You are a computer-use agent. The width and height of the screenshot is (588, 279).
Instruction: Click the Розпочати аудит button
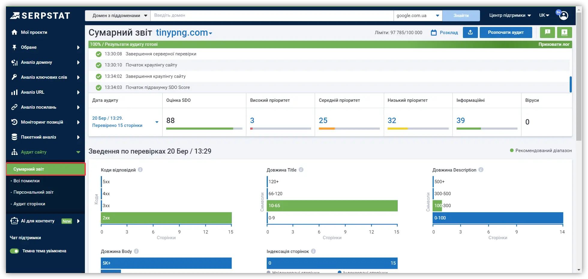[x=506, y=32]
